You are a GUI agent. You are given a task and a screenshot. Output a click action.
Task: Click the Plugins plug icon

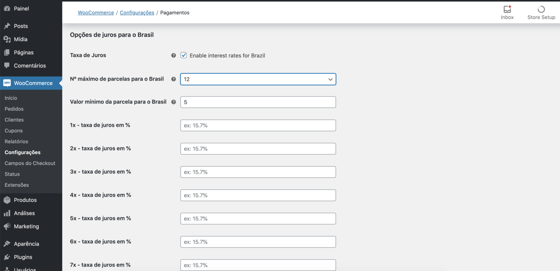[7, 257]
